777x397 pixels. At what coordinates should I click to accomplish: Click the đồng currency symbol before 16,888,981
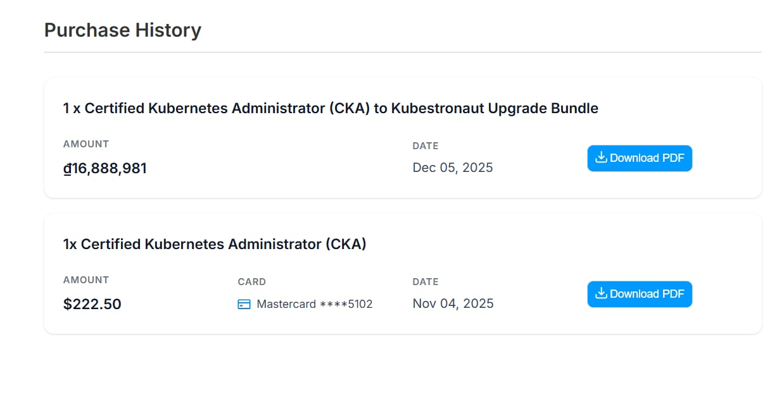pos(67,168)
